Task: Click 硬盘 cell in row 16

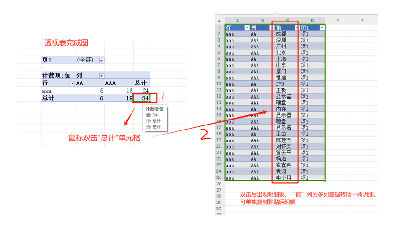Action: point(287,121)
